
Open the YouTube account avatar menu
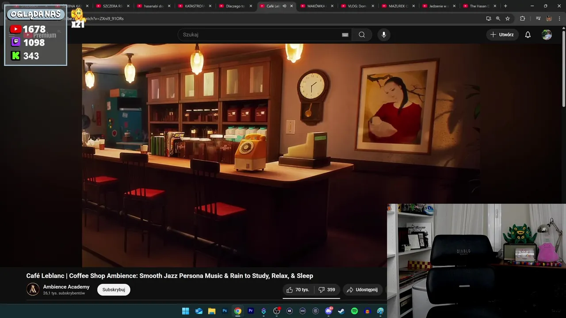pyautogui.click(x=547, y=34)
